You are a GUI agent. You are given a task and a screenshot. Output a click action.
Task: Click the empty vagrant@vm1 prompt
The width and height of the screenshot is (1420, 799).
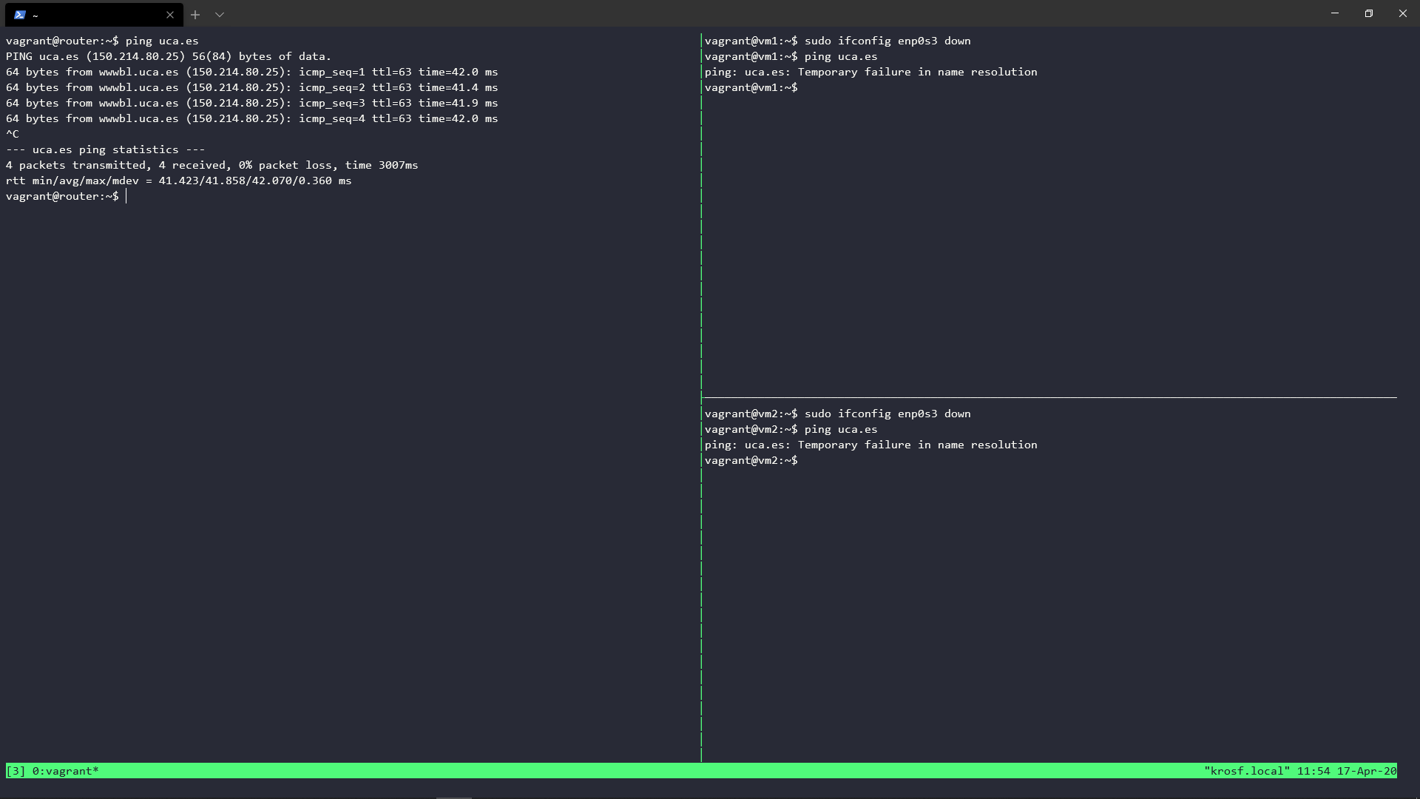click(751, 87)
